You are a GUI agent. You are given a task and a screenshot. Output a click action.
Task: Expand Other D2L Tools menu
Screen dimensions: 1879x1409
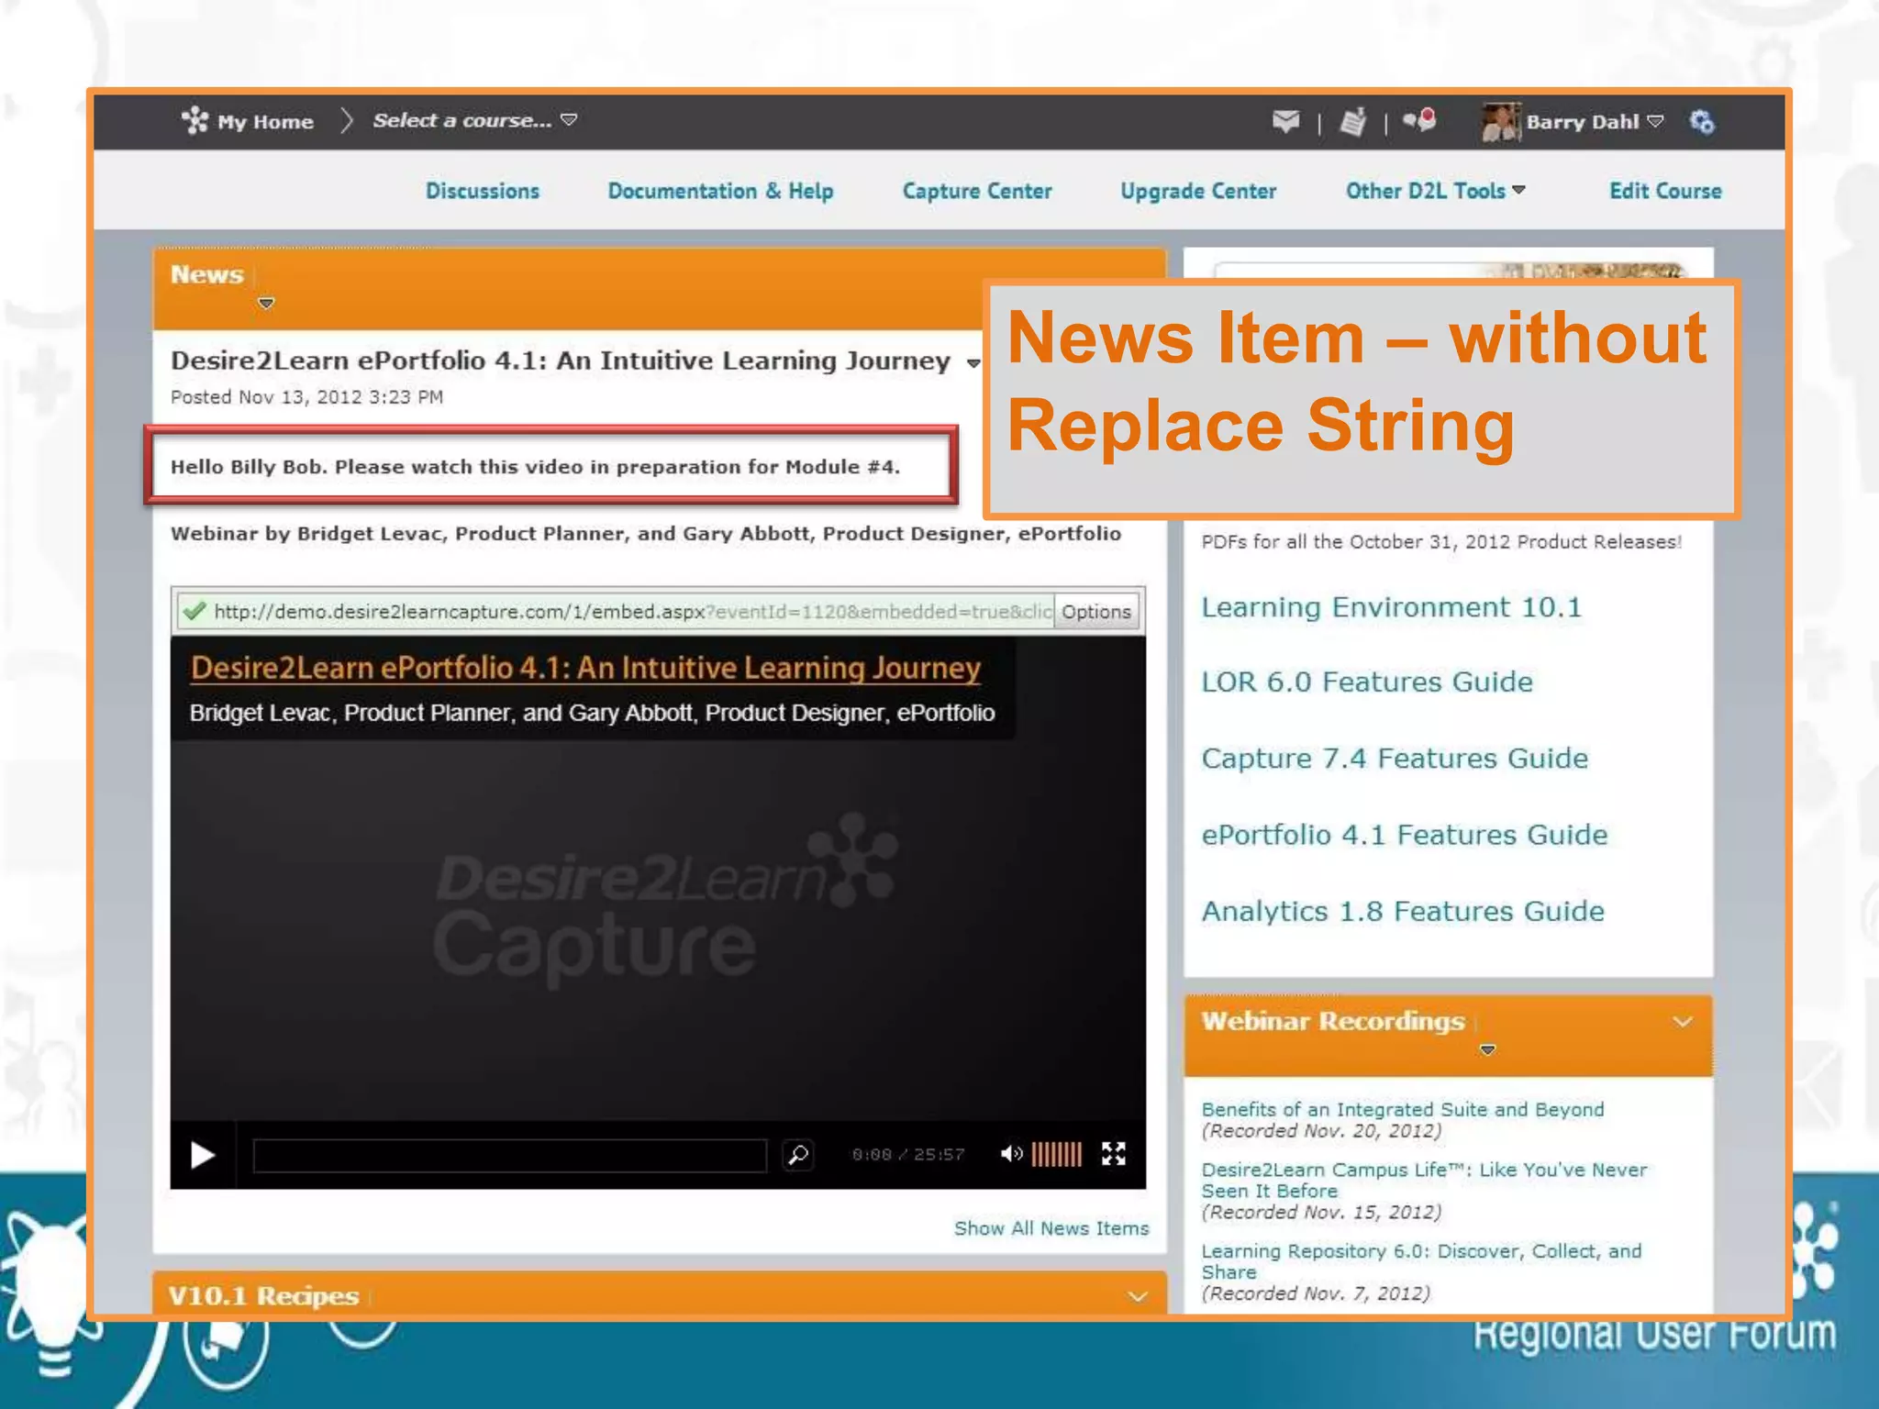pos(1435,191)
